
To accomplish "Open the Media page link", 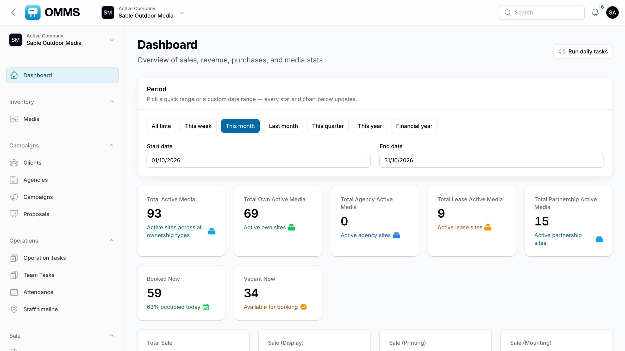I will [x=63, y=119].
